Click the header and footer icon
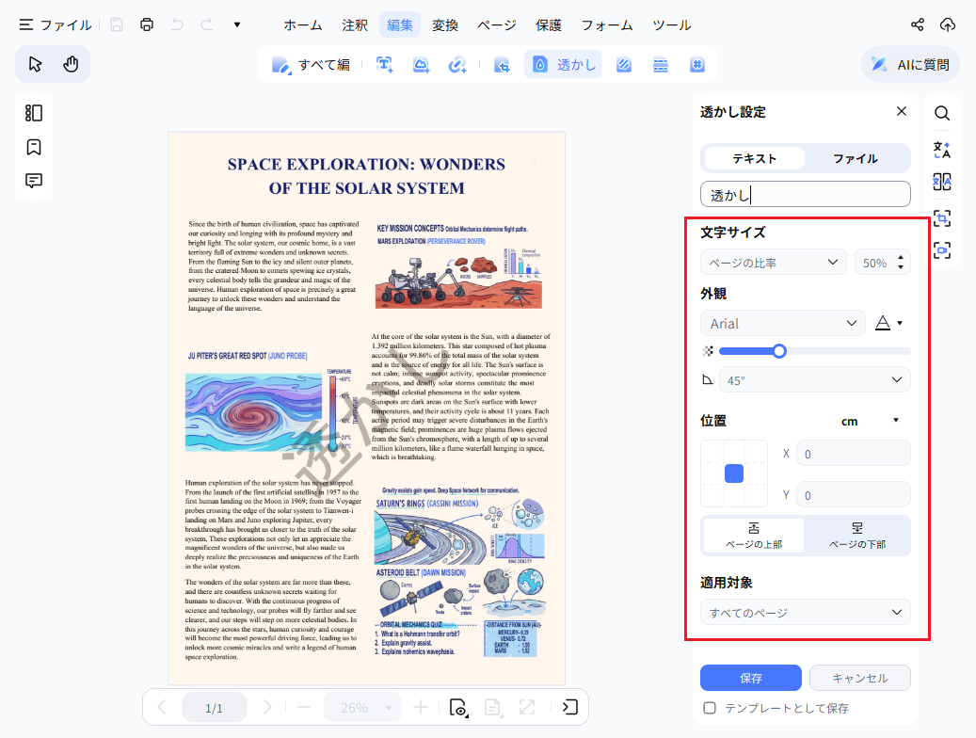 [661, 65]
